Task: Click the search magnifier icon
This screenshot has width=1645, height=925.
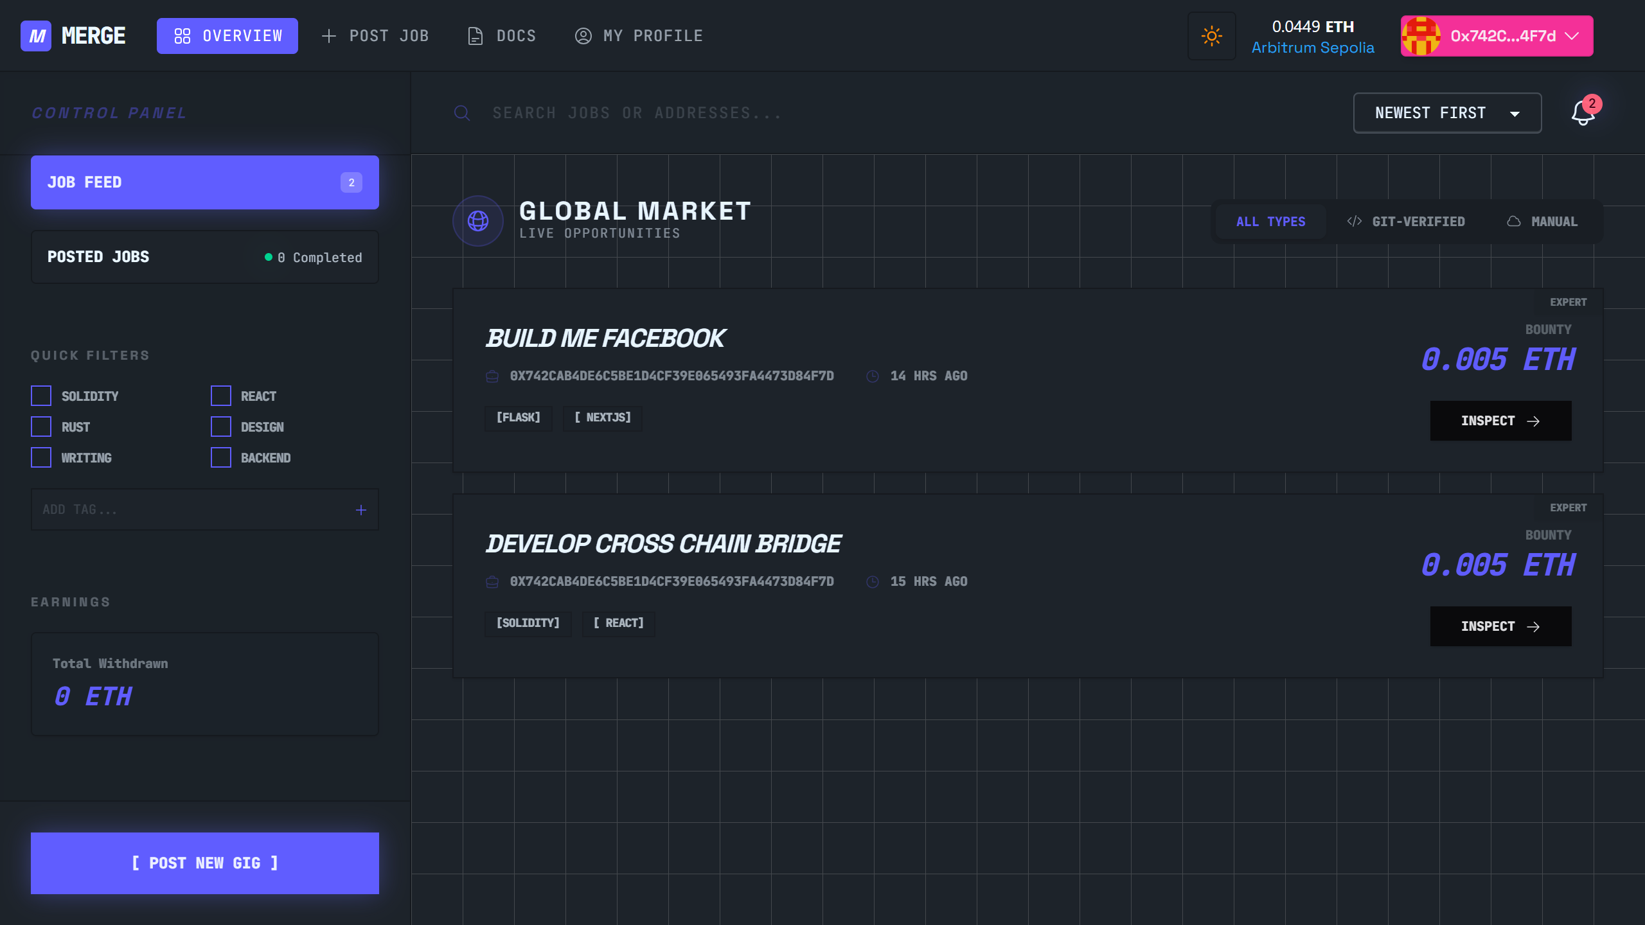Action: pos(462,113)
